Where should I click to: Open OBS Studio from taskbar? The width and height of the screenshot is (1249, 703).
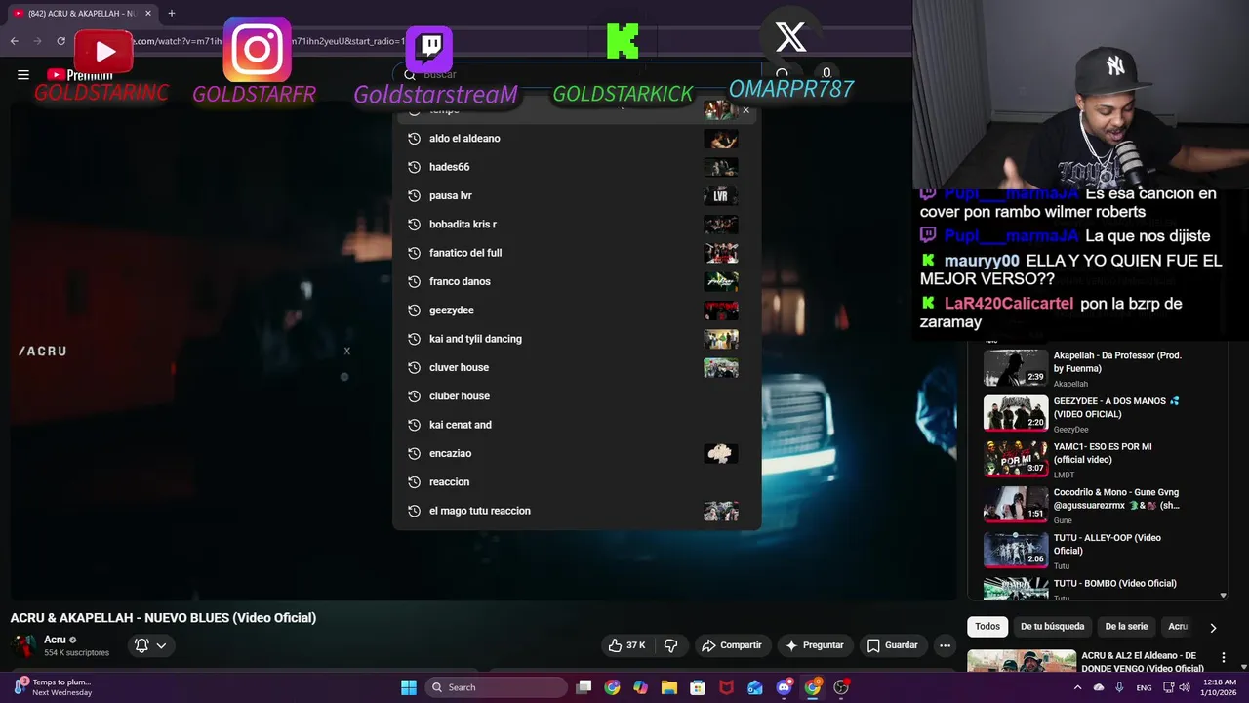click(x=841, y=687)
